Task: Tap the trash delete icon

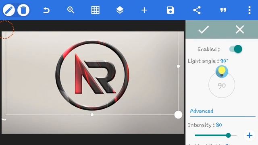Action: (x=23, y=10)
